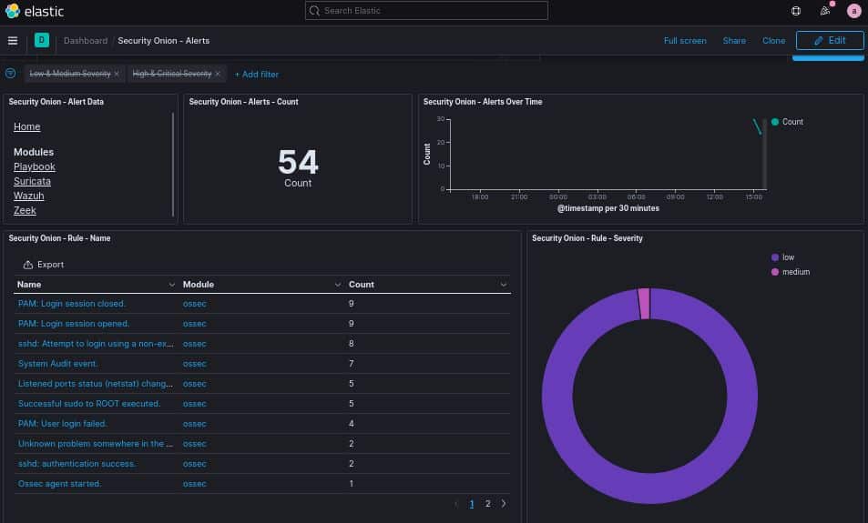Click the previous page chevron
Viewport: 868px width, 523px height.
[456, 504]
